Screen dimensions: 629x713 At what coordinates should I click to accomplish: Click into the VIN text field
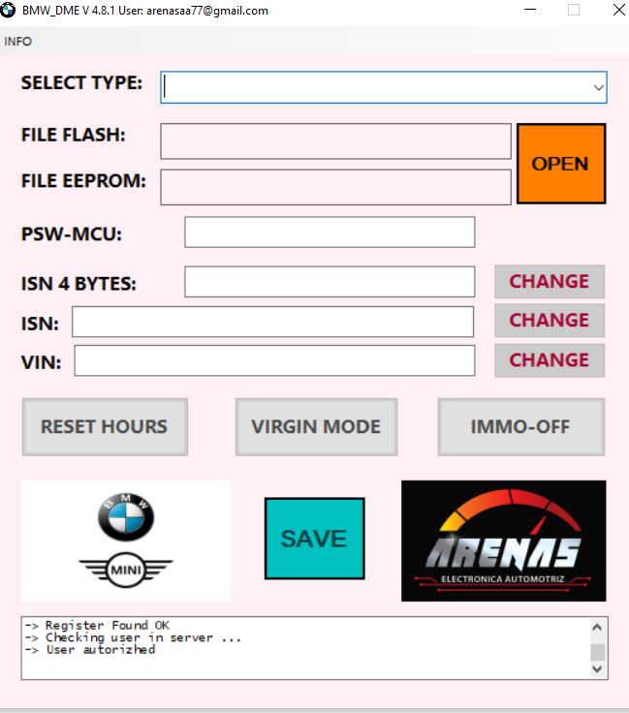point(274,360)
